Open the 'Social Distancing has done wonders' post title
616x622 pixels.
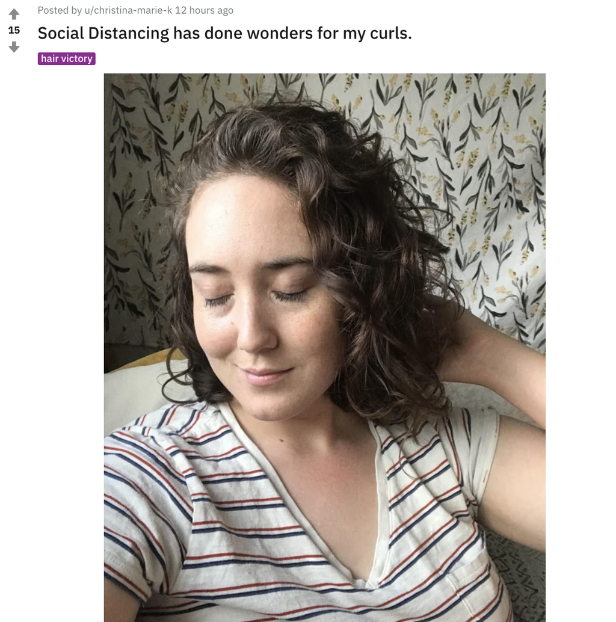coord(224,33)
